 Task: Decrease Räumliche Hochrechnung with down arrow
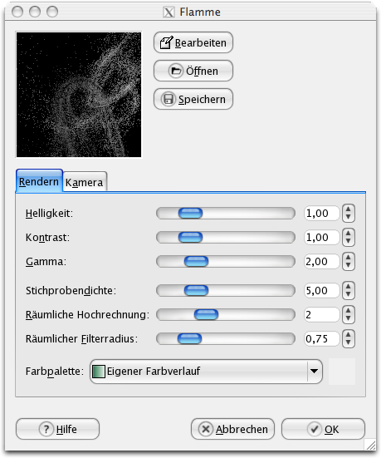click(349, 318)
